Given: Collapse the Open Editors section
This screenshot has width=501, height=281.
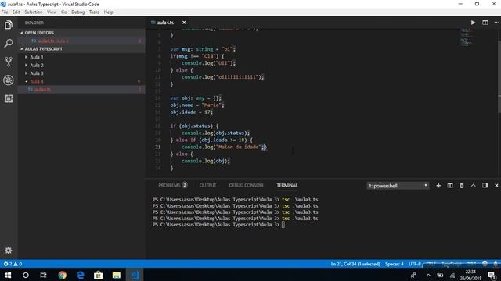Looking at the screenshot, I should [x=81, y=33].
